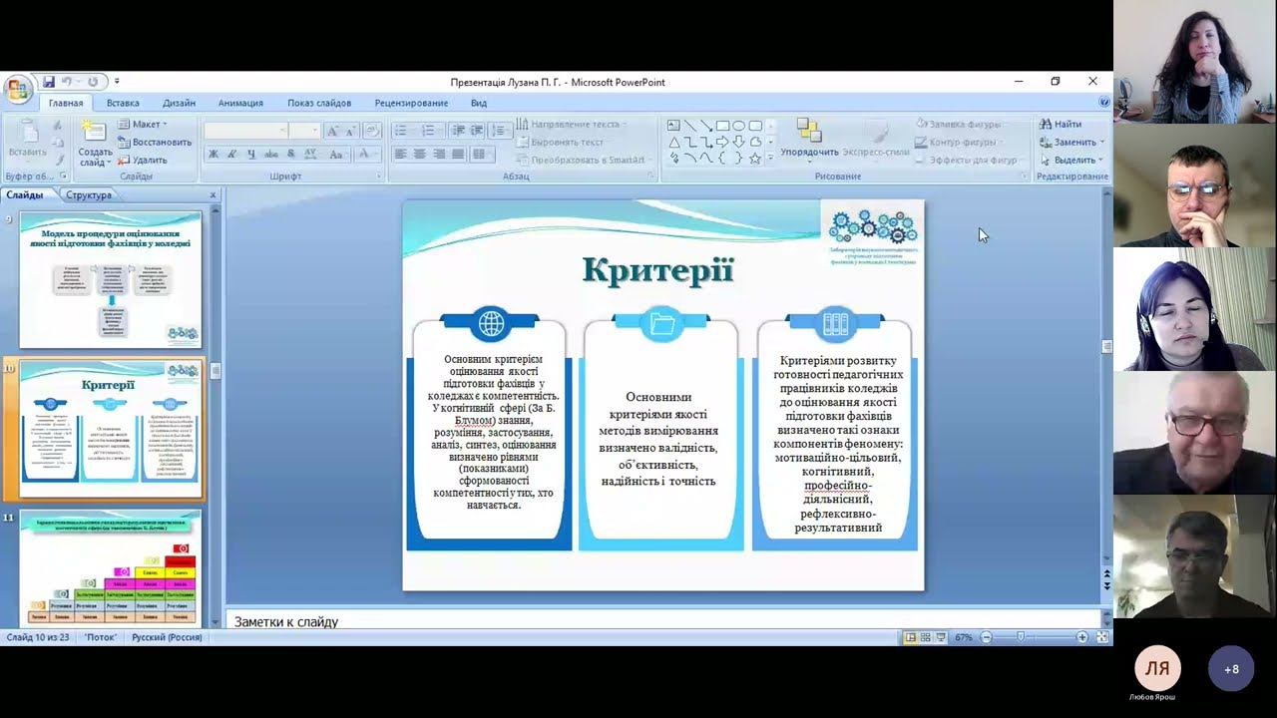Pick the arrow line shape

click(705, 126)
